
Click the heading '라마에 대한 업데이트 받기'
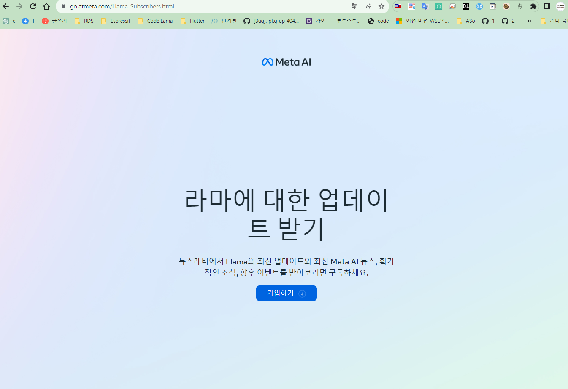[x=287, y=214]
